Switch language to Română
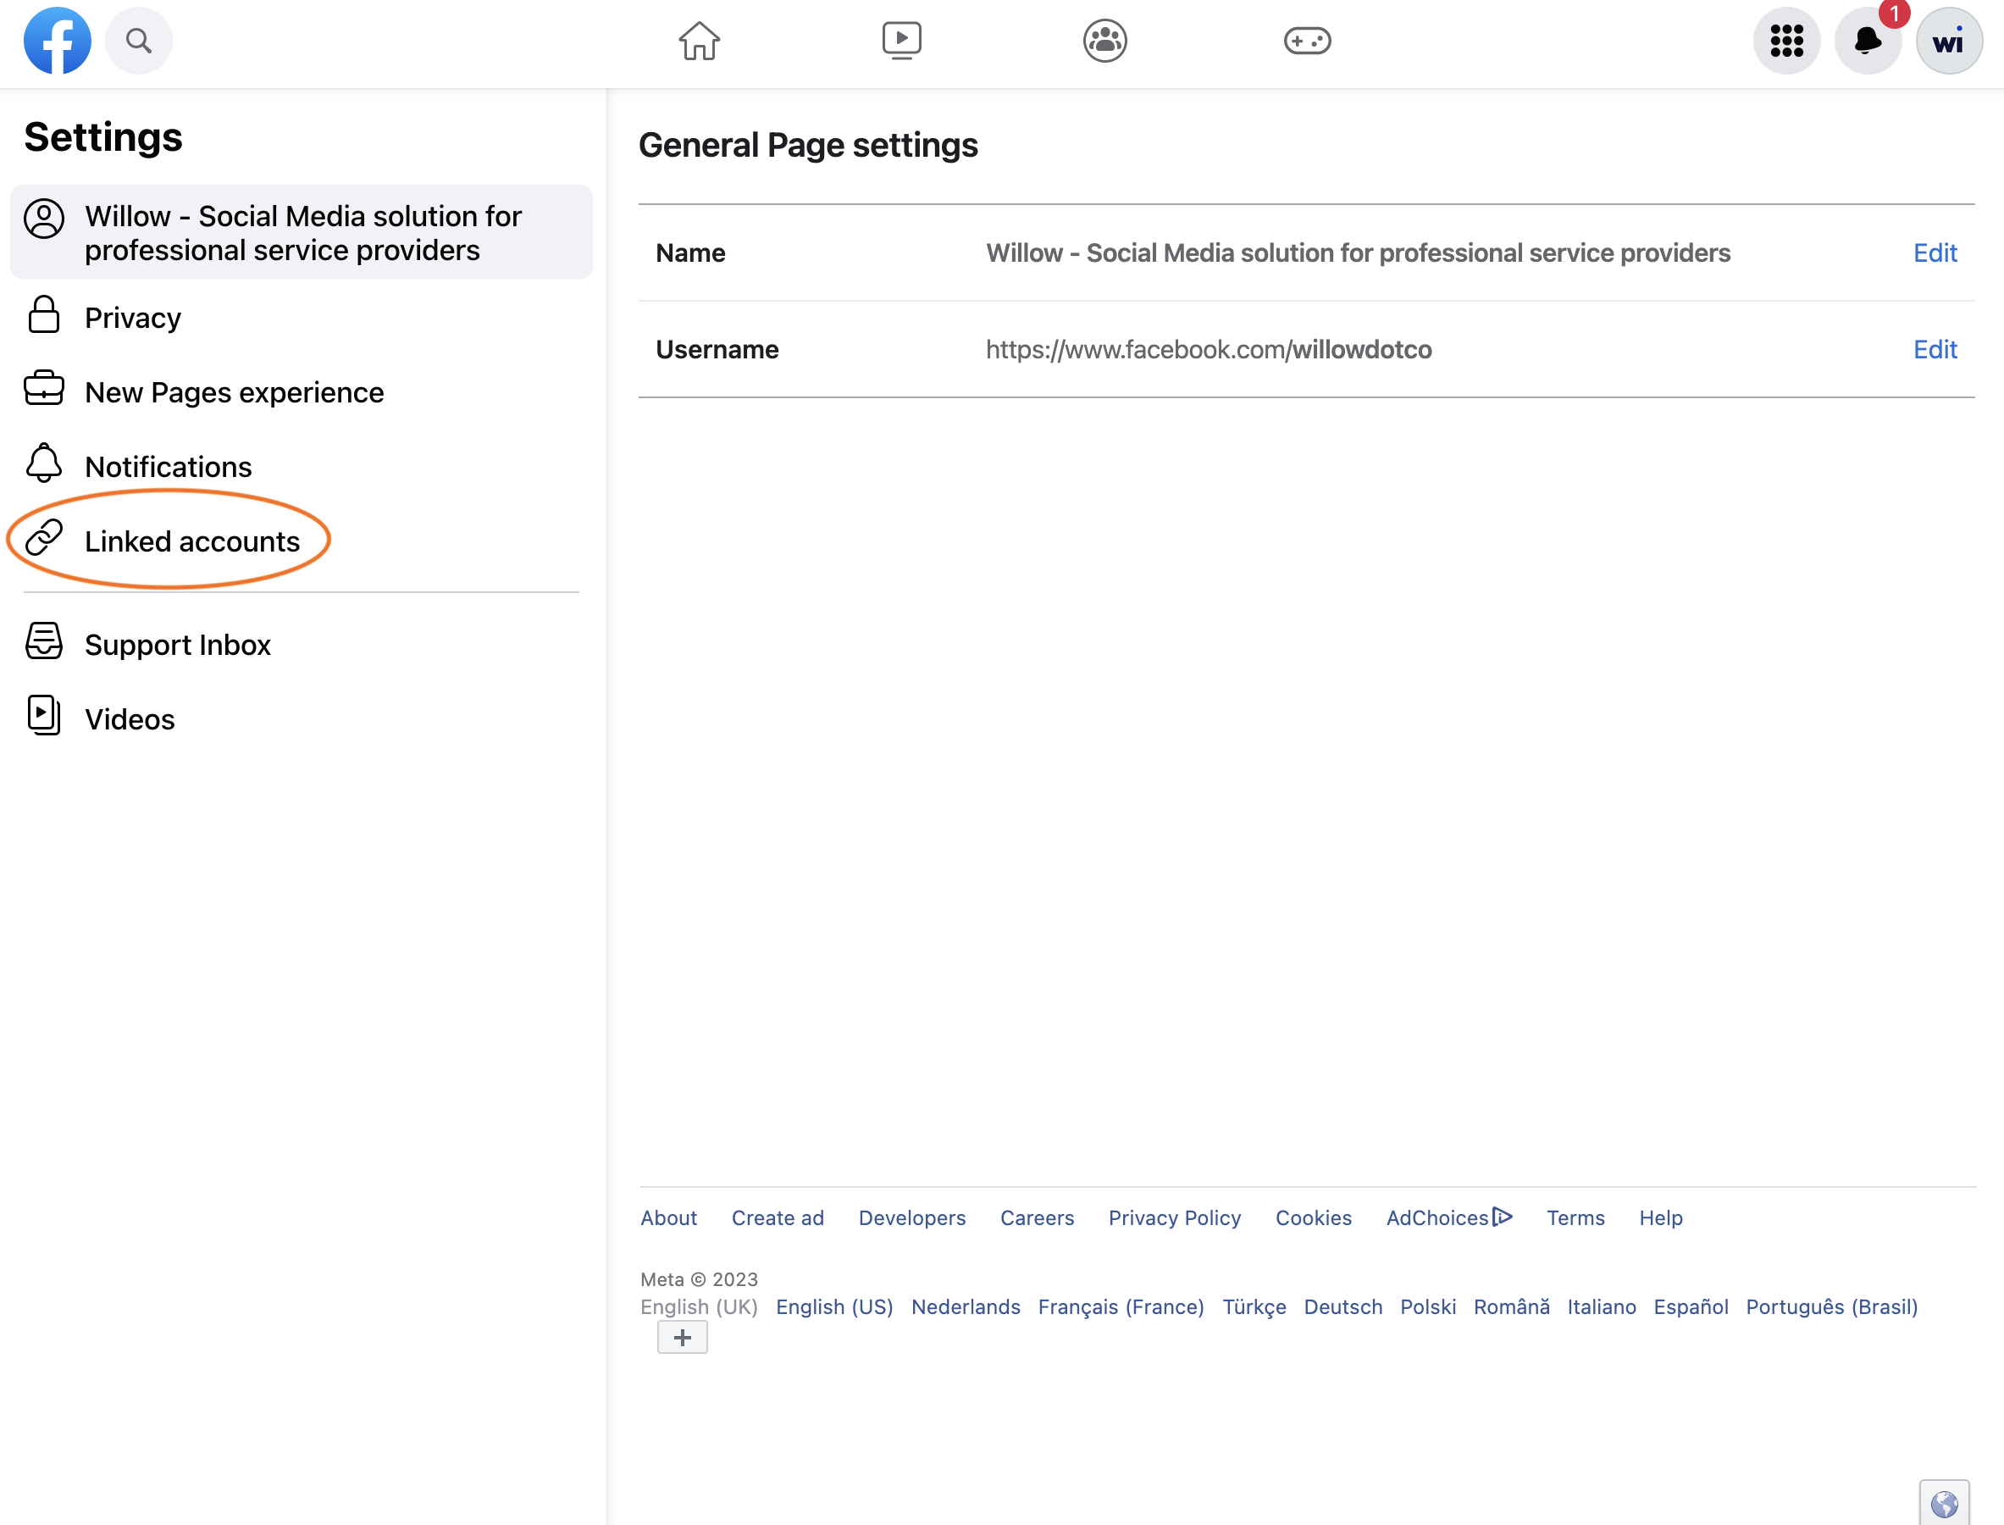 click(x=1511, y=1307)
